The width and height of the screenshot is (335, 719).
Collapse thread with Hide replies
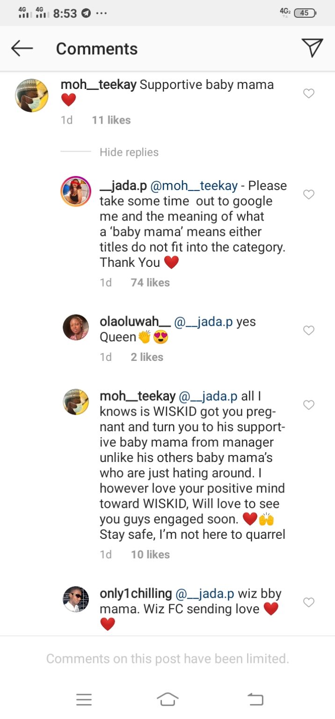[x=129, y=152]
